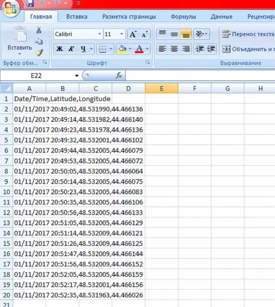The height and width of the screenshot is (307, 275).
Task: Align text to top
Action: (162, 34)
